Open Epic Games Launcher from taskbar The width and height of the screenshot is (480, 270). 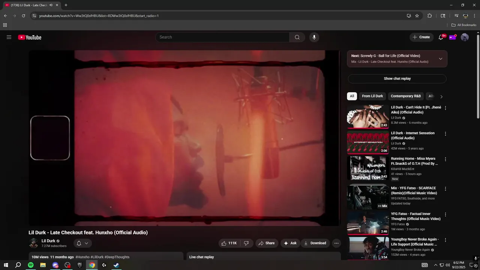point(80,265)
